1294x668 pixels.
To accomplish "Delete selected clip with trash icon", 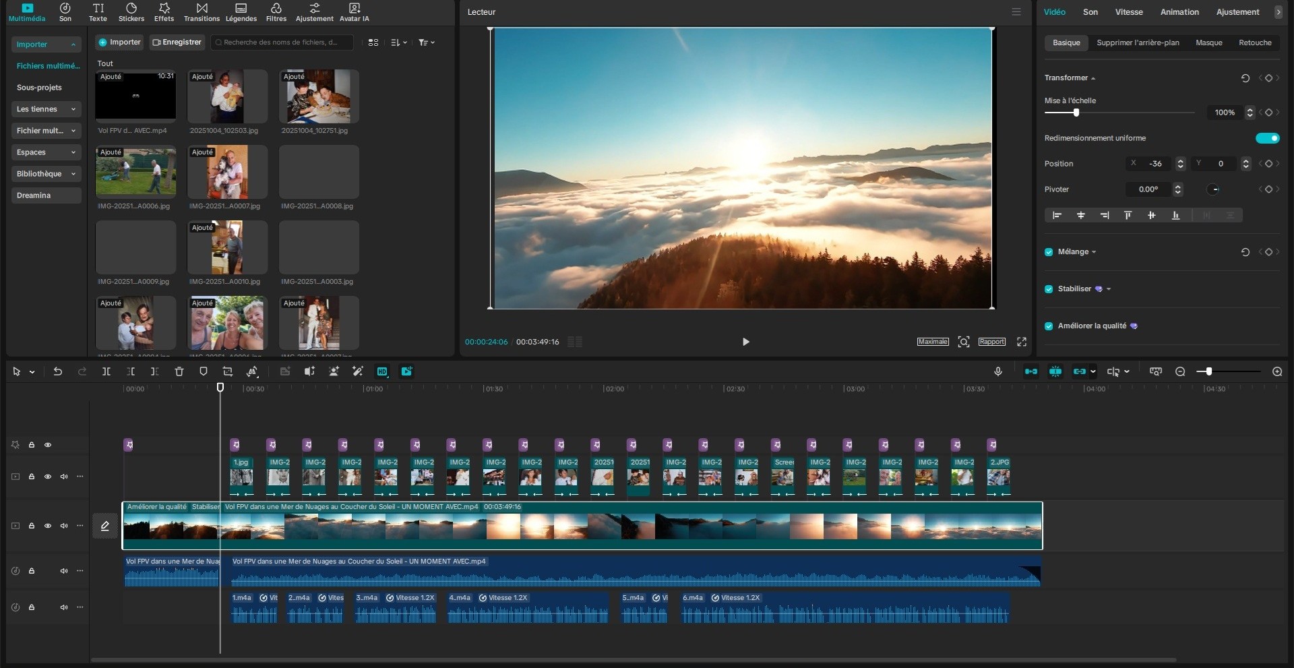I will tap(179, 371).
